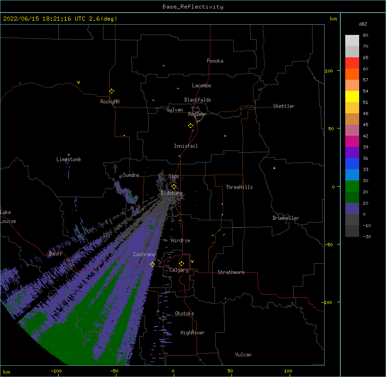This screenshot has height=377, width=386.
Task: Click the yellow marker above Calgary label
Action: pos(181,264)
